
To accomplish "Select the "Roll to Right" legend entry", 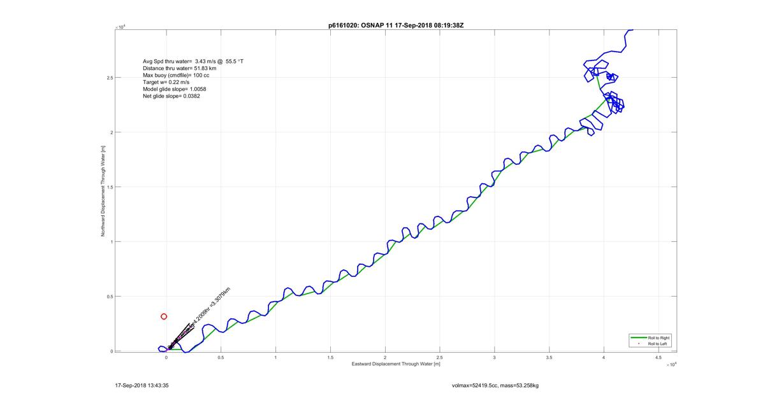I will coord(659,337).
